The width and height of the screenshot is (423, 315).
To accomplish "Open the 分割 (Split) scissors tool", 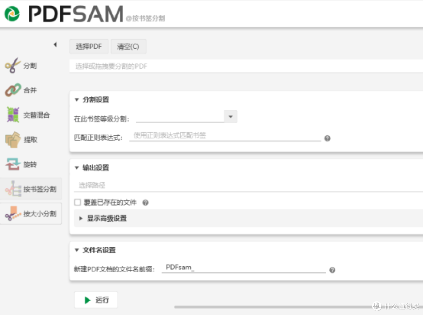I will pos(13,66).
